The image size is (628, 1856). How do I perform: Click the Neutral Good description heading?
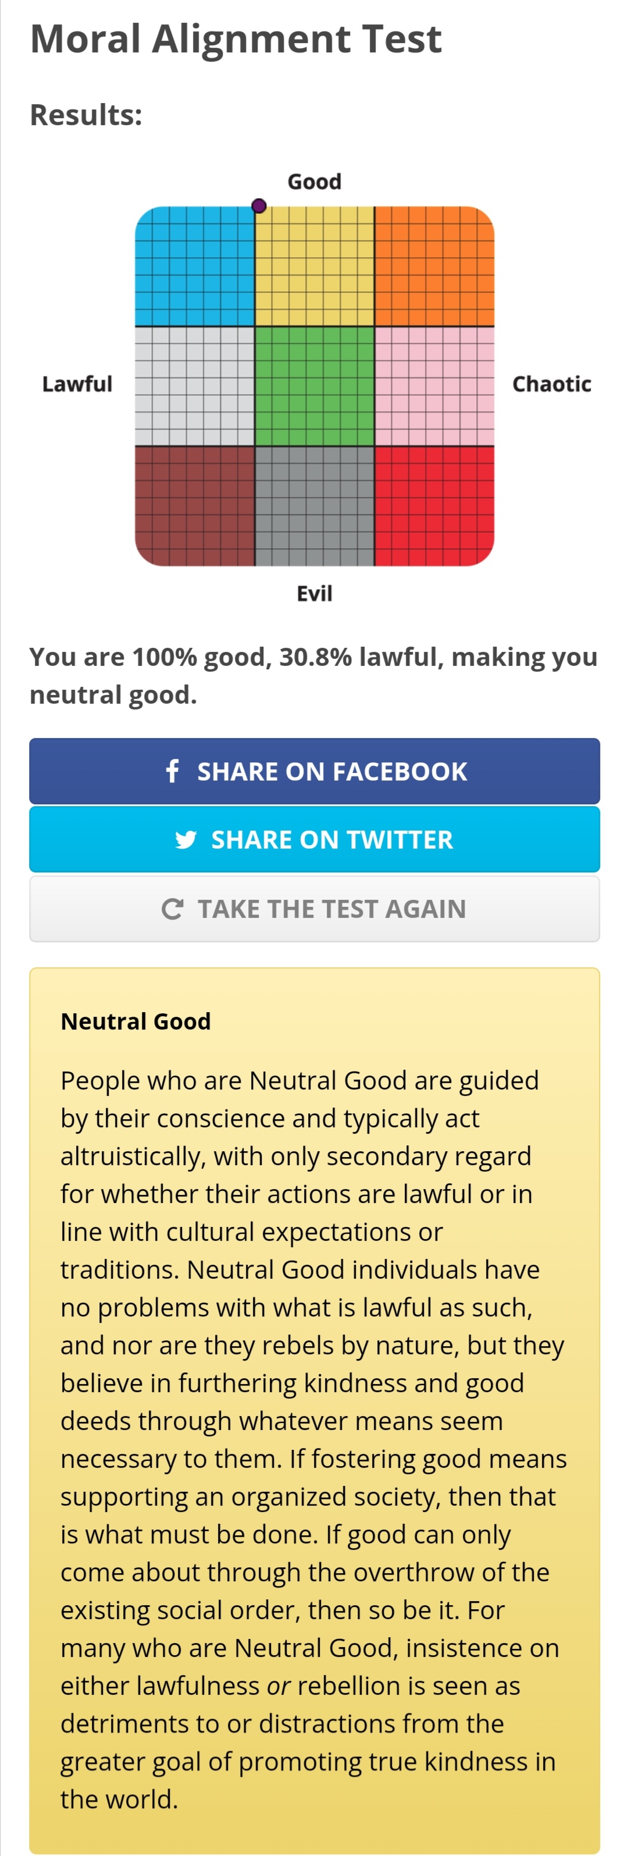[135, 1021]
